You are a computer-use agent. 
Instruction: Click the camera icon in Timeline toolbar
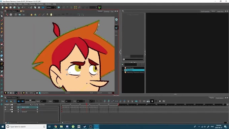point(164,101)
